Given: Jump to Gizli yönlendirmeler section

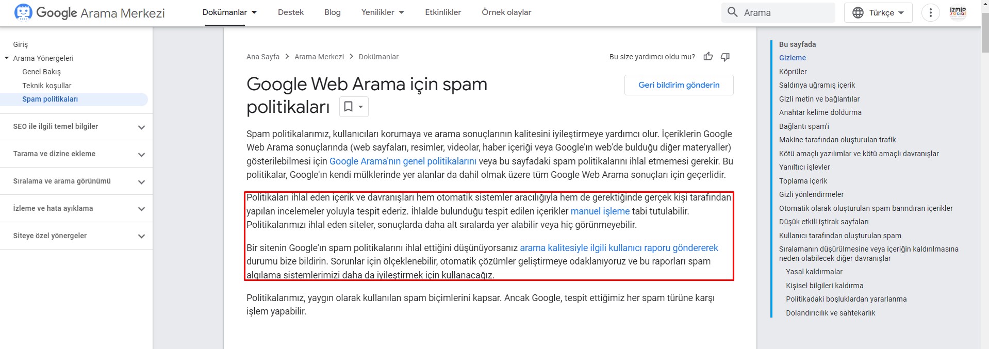Looking at the screenshot, I should [x=812, y=194].
